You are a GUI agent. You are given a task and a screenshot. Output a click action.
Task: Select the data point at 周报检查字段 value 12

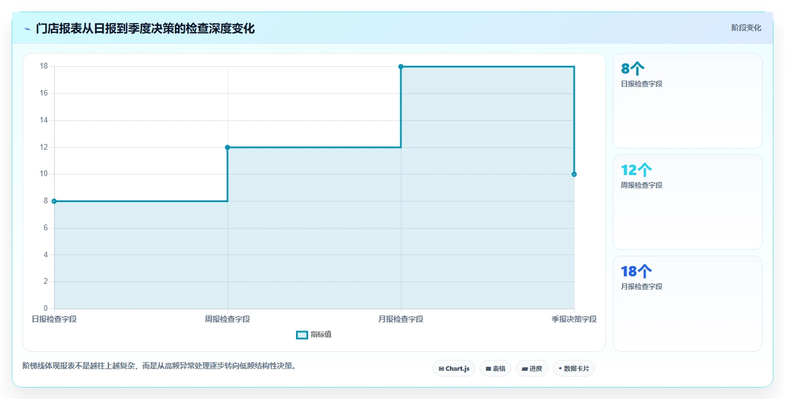tap(227, 147)
